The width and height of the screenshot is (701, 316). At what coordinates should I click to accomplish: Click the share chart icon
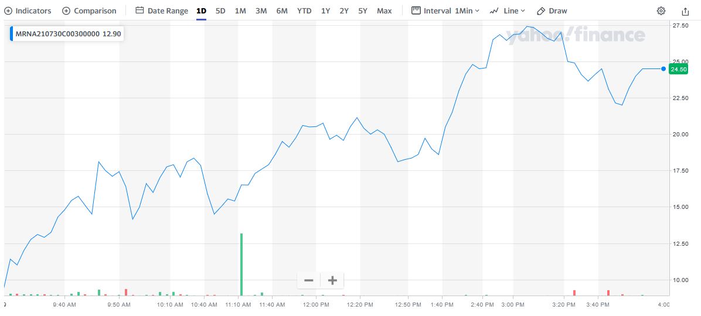[x=686, y=11]
